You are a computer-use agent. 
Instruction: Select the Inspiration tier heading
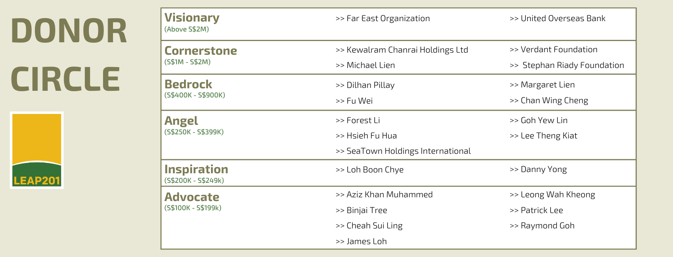click(x=196, y=169)
